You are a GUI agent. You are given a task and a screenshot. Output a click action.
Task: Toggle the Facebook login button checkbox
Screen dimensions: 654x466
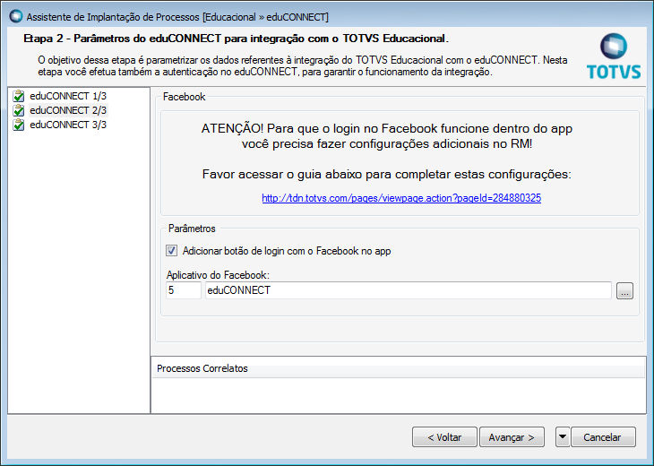173,251
